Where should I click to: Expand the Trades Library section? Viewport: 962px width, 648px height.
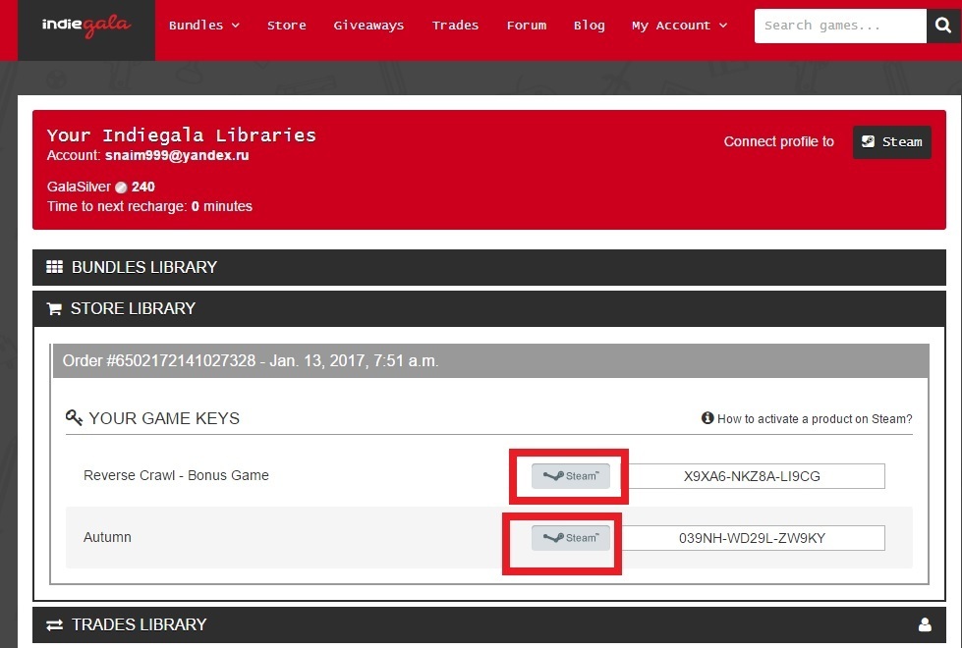click(x=139, y=624)
